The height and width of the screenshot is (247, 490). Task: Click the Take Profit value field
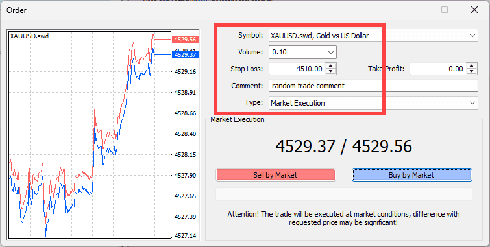click(x=438, y=69)
